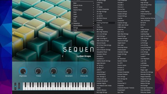This screenshot has width=167, height=94.
Task: Select the Antonio Stradivari preset
Action: point(102,81)
